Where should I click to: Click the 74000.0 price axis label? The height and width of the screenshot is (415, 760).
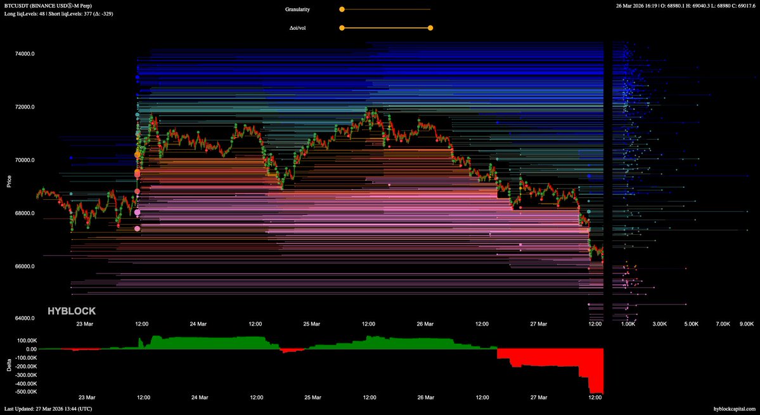[26, 54]
